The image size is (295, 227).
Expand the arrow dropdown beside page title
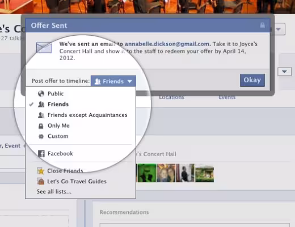[x=278, y=29]
